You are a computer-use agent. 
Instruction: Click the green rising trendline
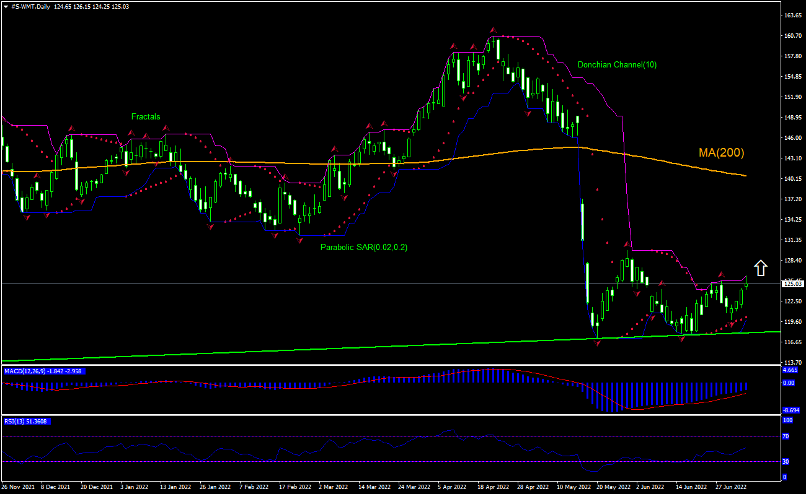372,347
